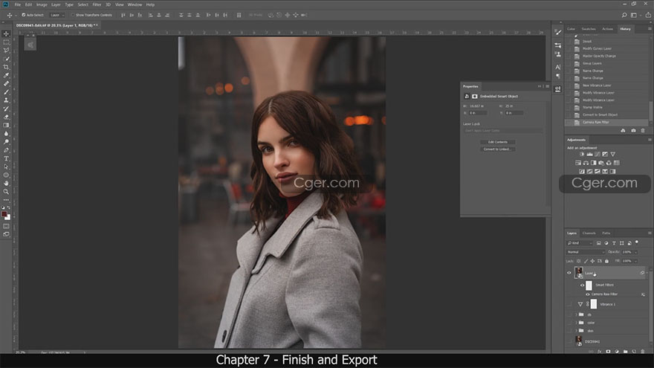
Task: Click the foreground color swatch
Action: (x=4, y=214)
